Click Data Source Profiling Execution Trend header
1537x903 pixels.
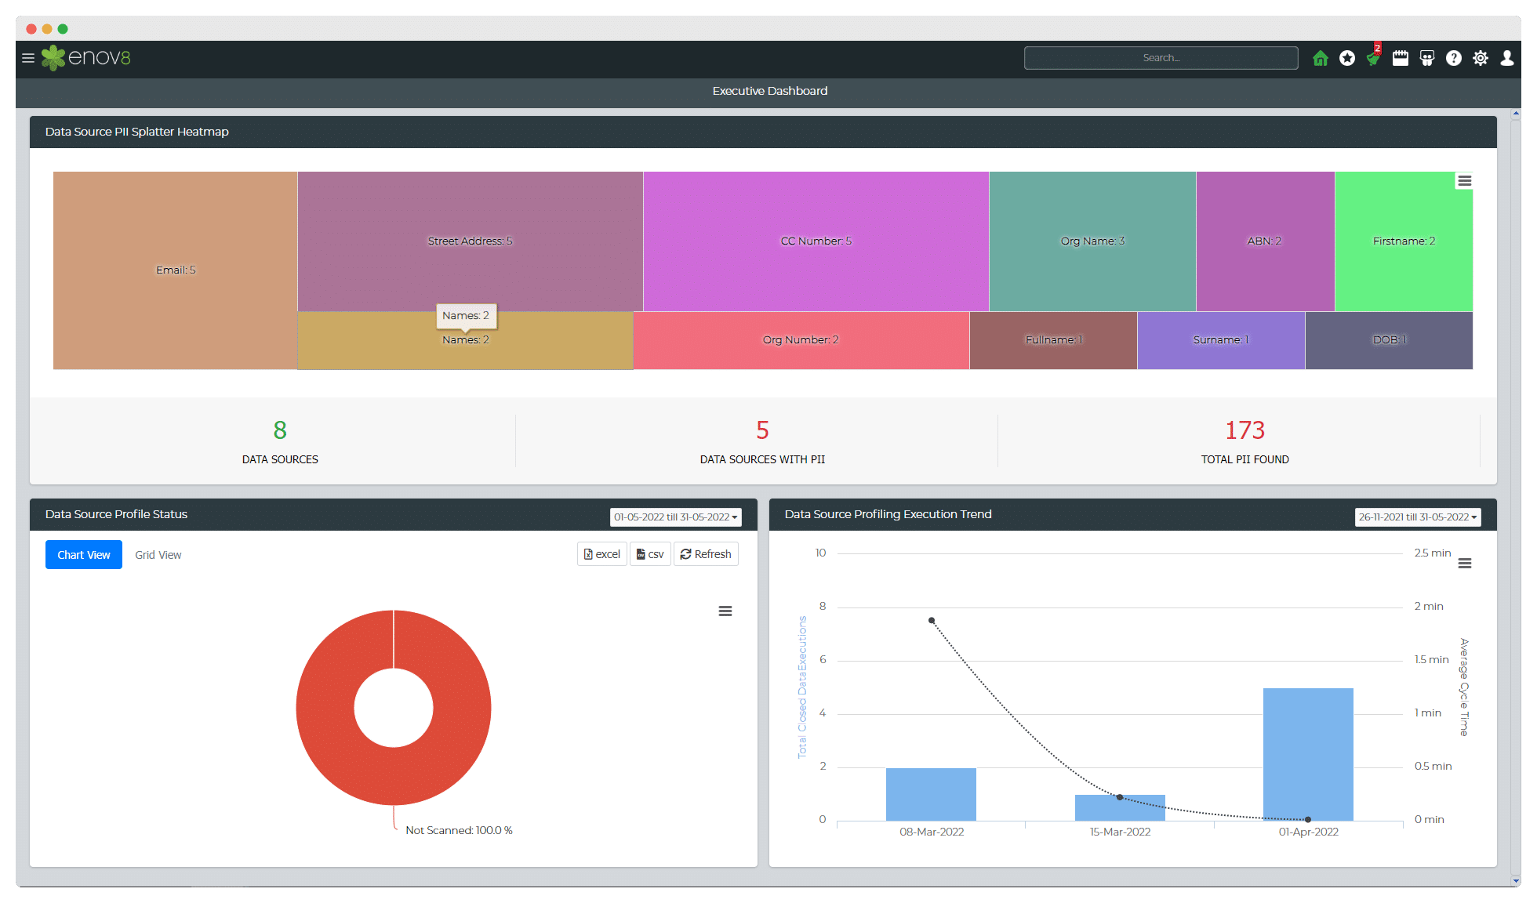[888, 514]
